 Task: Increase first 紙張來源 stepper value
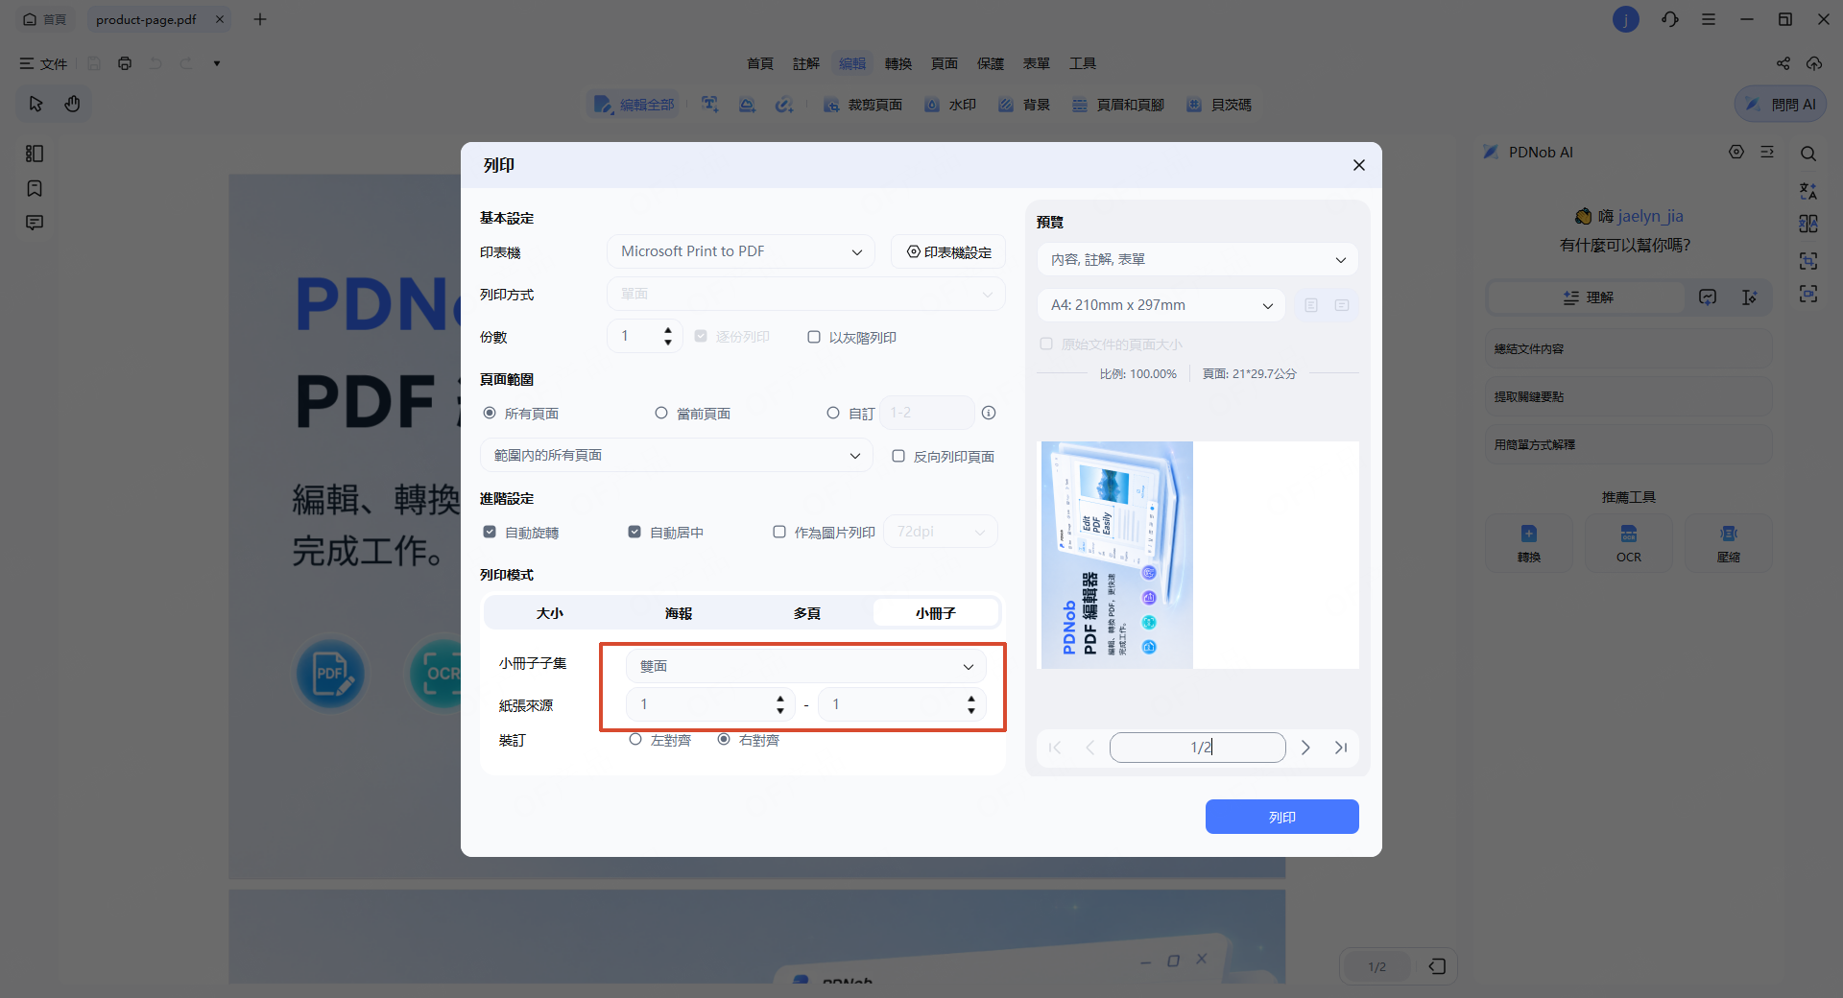tap(780, 699)
